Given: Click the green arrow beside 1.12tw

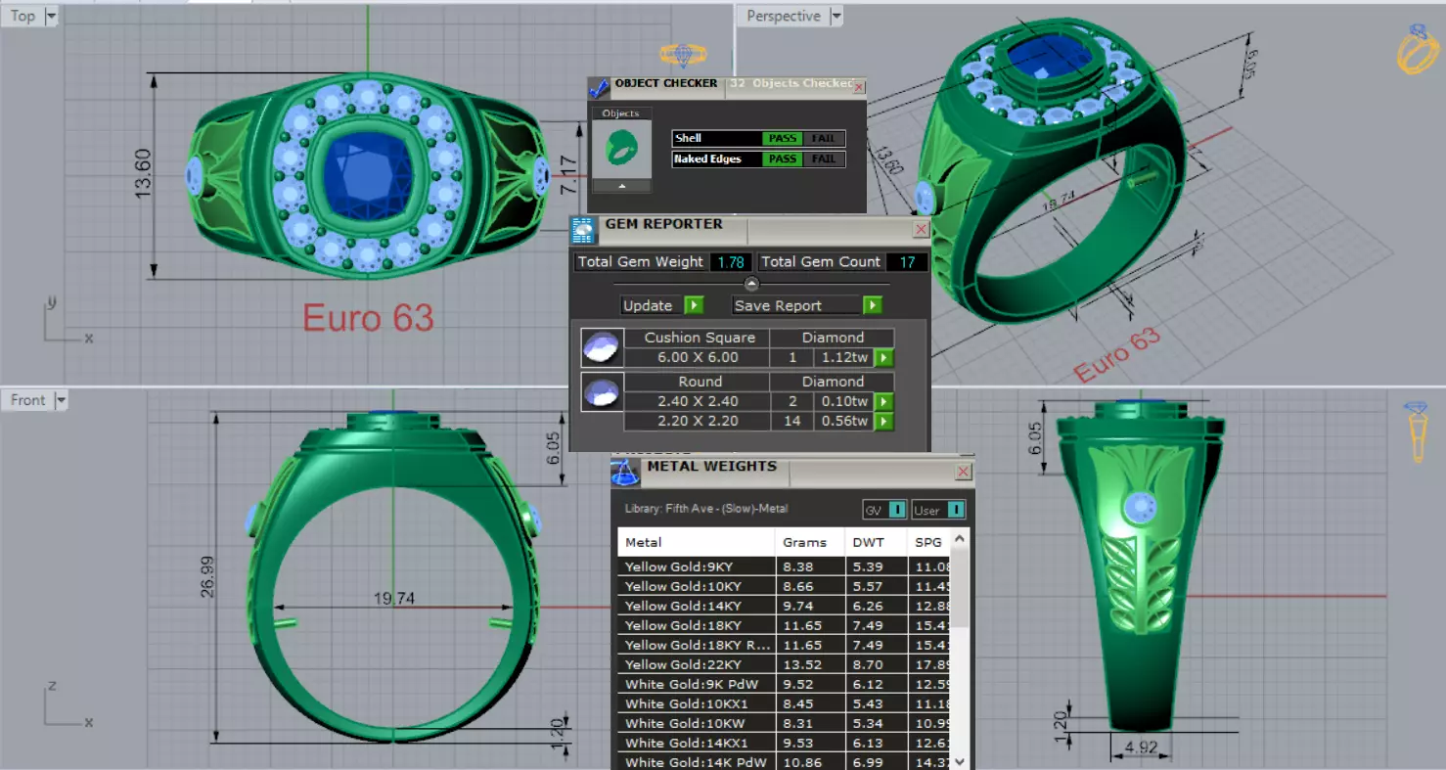Looking at the screenshot, I should tap(882, 358).
